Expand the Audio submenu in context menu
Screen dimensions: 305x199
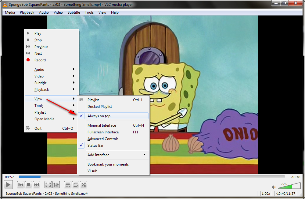(x=39, y=70)
